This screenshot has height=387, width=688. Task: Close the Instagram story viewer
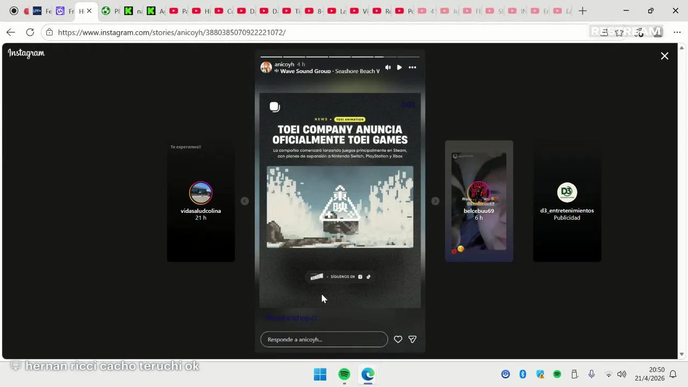point(664,56)
